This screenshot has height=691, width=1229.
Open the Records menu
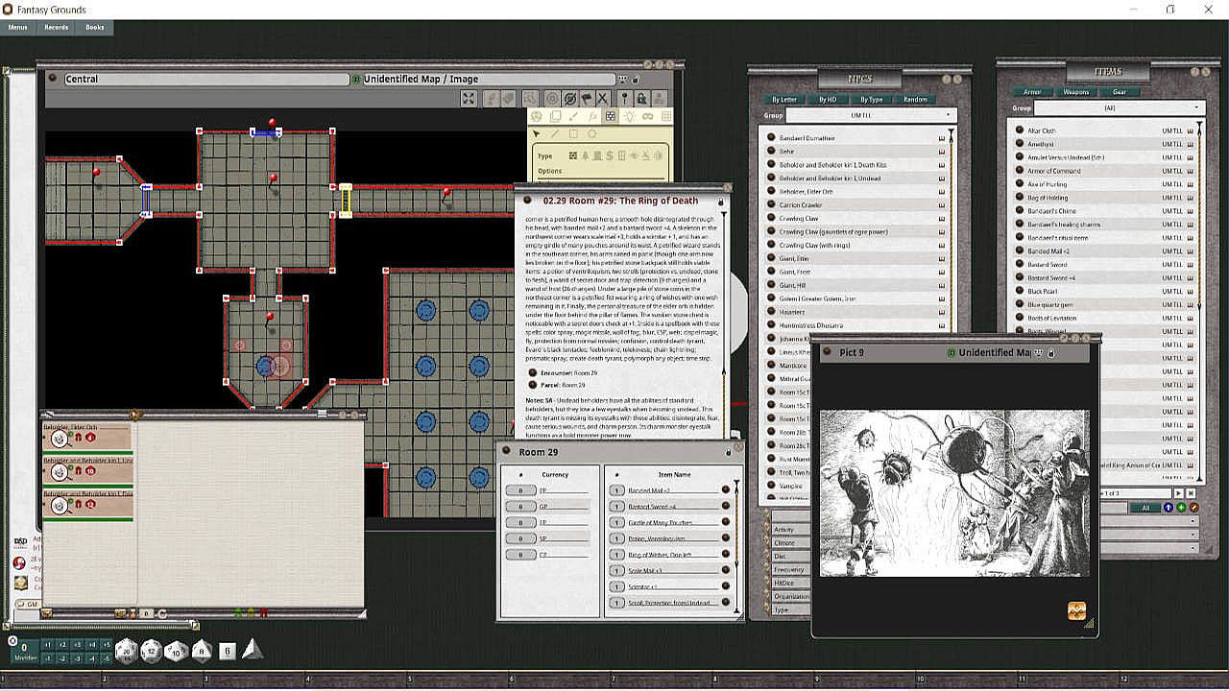[56, 27]
